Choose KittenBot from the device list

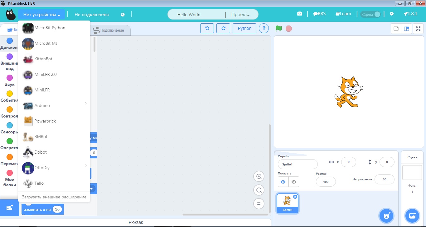click(54, 59)
